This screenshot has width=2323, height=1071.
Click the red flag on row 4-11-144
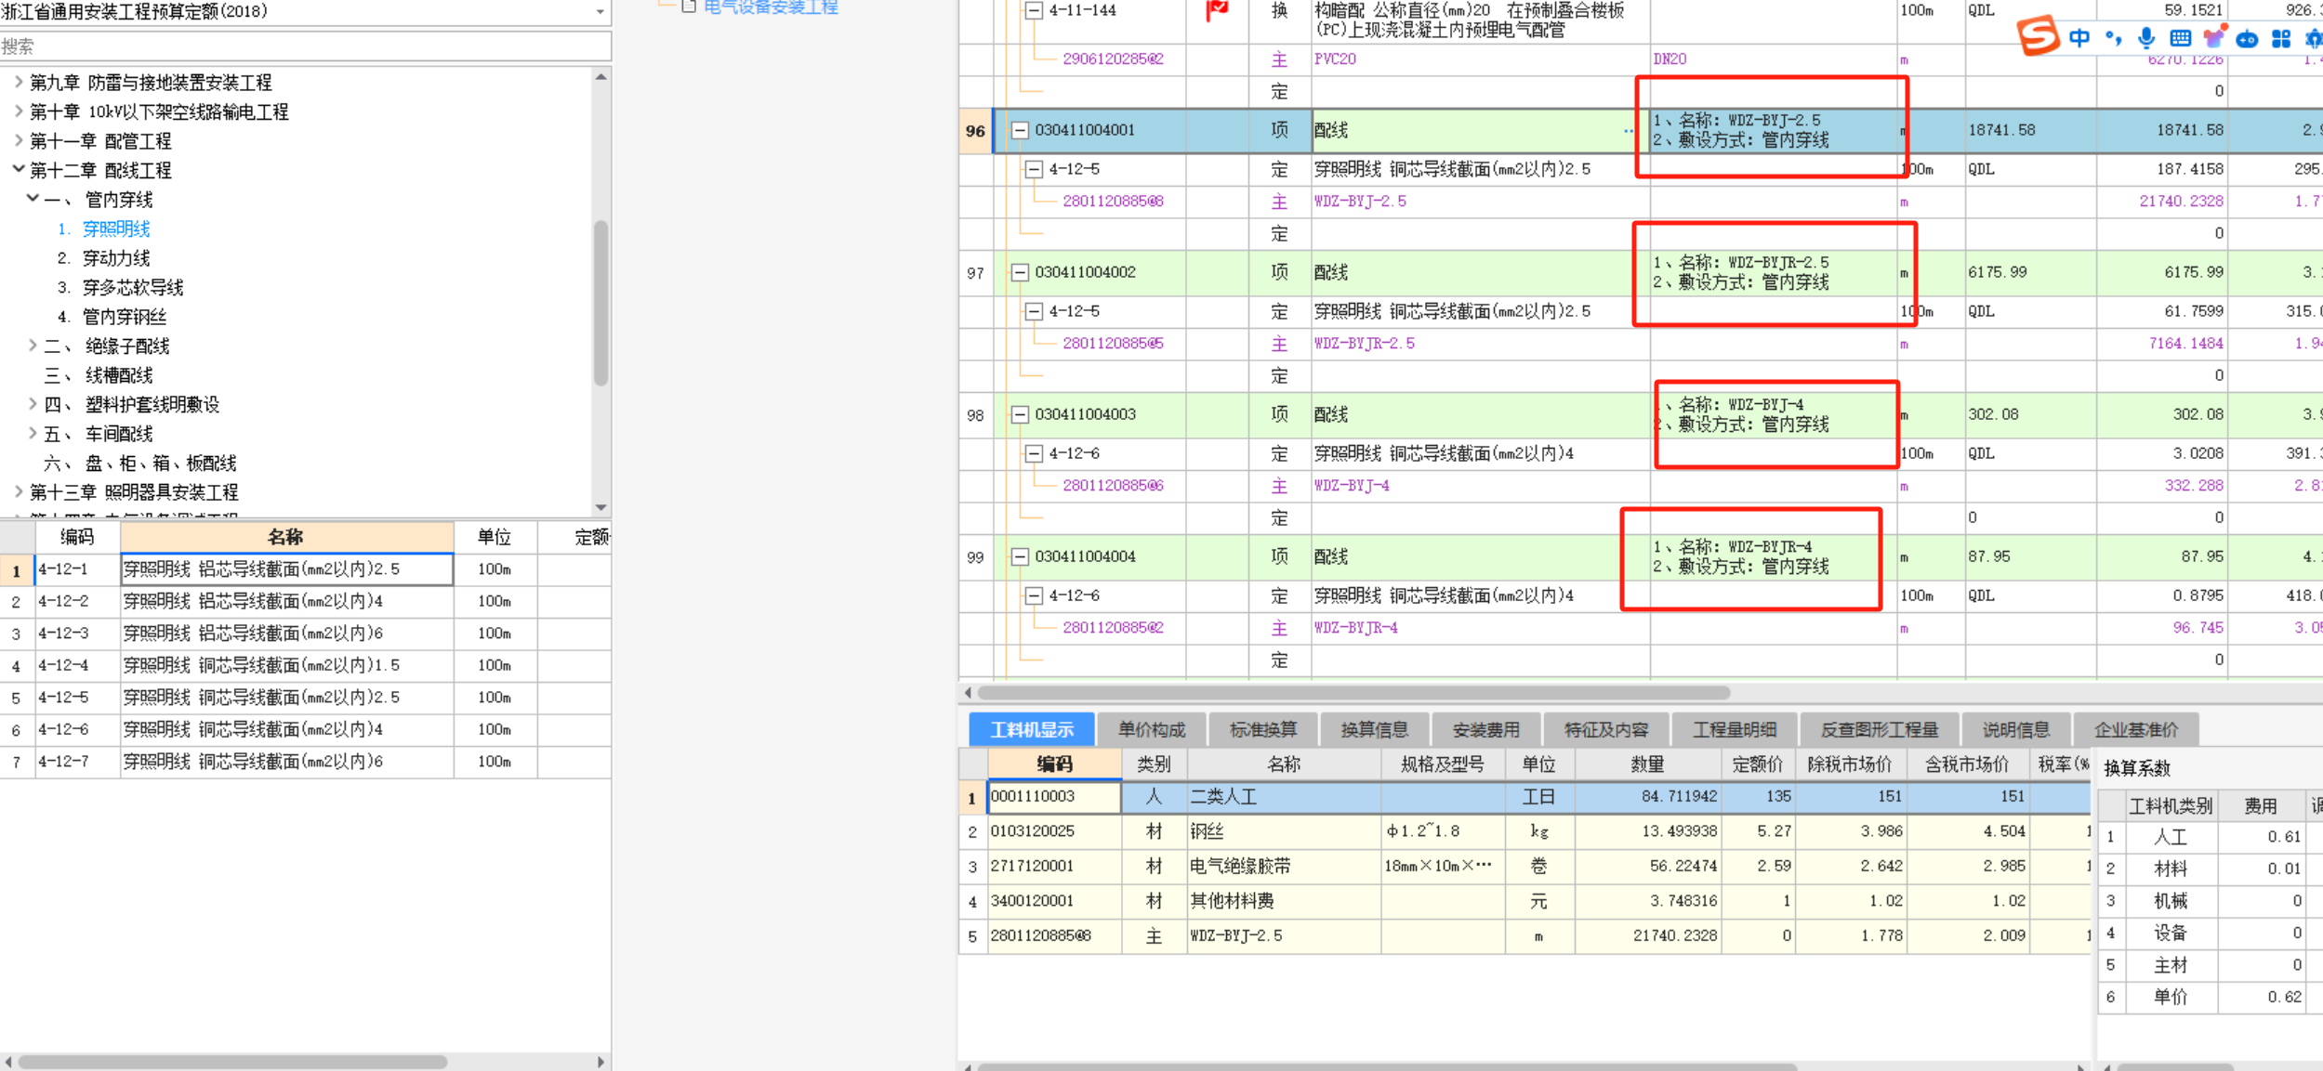(1217, 10)
